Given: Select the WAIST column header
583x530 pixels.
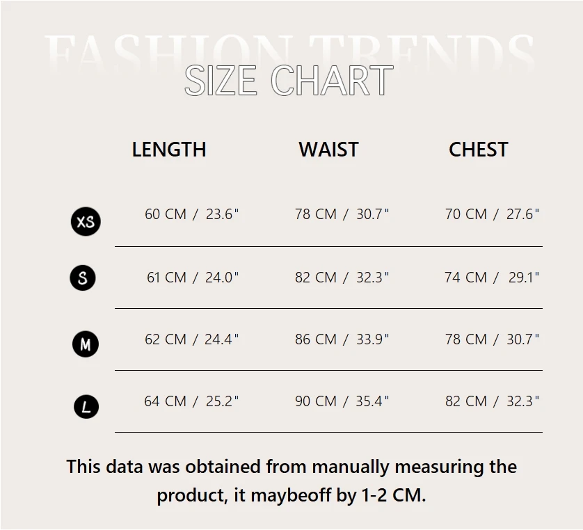Looking at the screenshot, I should tap(328, 150).
